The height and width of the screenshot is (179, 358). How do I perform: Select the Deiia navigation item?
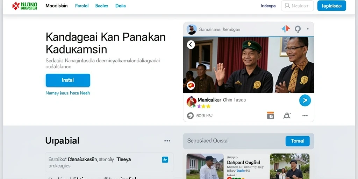tap(120, 6)
